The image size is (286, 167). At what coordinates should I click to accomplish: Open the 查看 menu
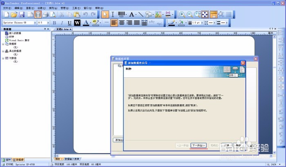(30, 8)
